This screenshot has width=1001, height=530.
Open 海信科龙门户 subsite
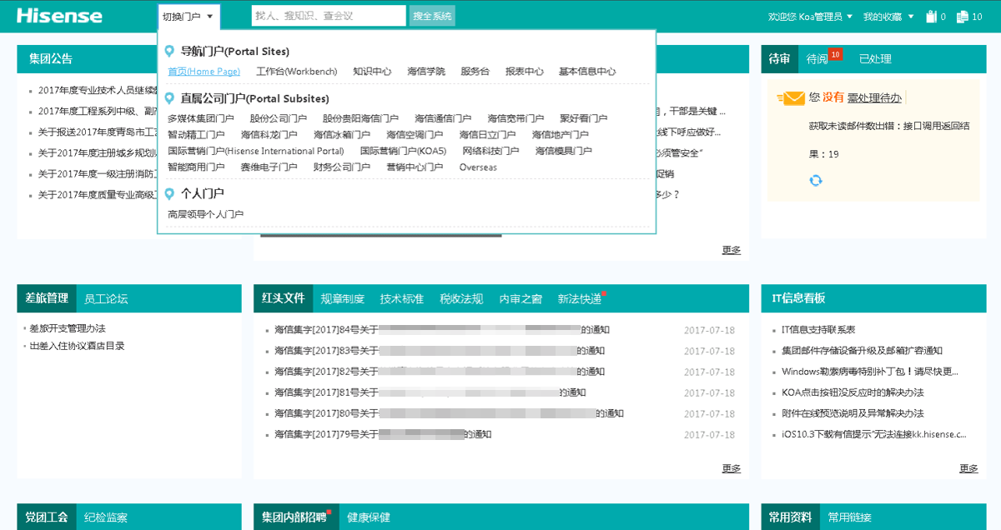[269, 135]
